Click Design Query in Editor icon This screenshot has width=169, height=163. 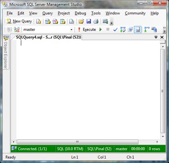130,30
